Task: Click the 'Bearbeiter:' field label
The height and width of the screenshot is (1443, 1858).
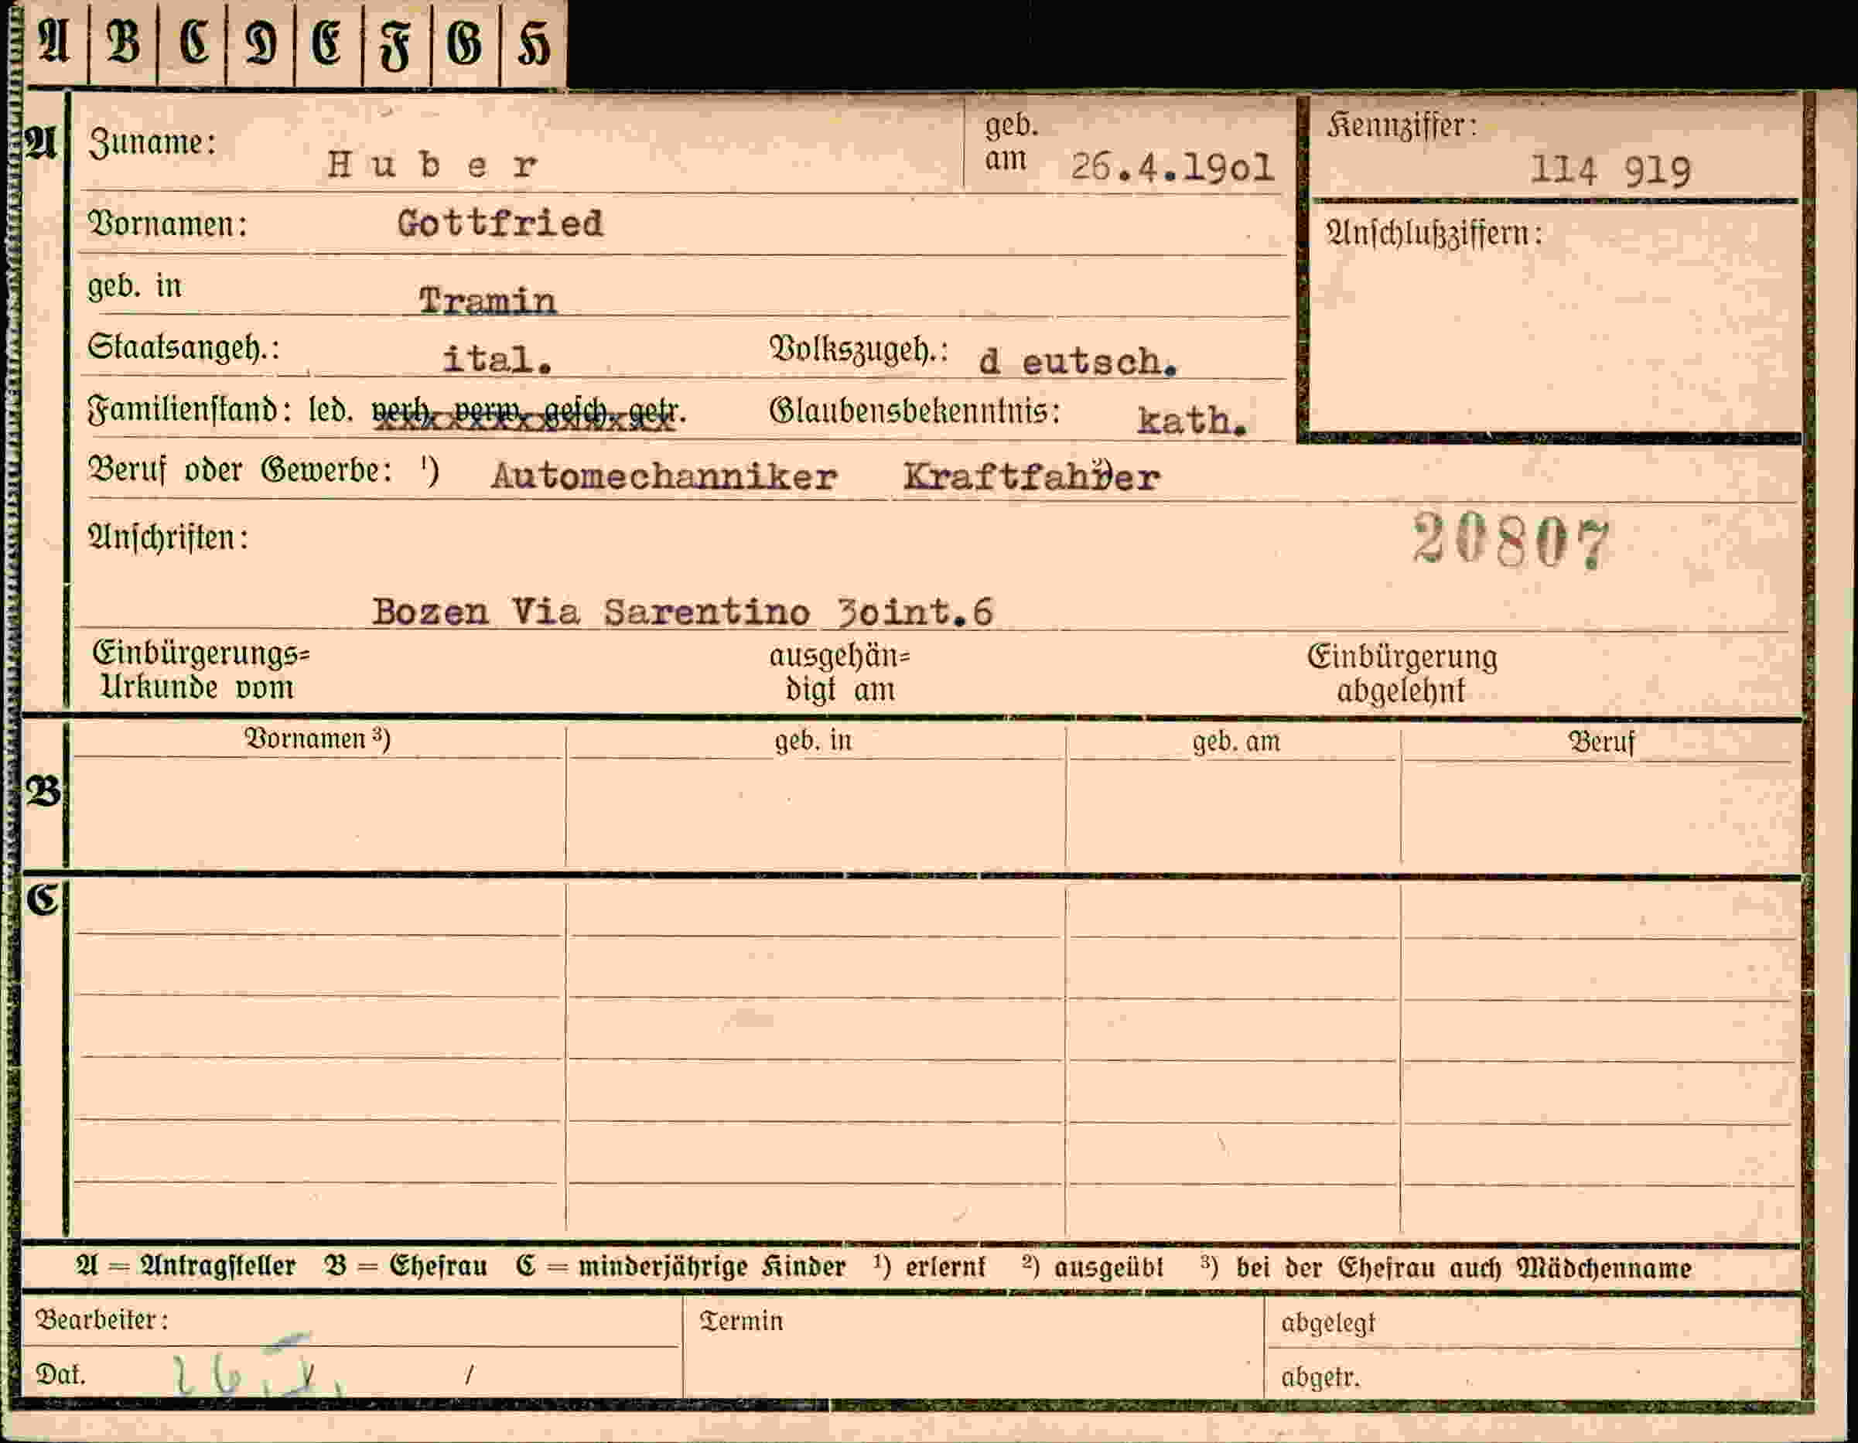Action: click(101, 1320)
